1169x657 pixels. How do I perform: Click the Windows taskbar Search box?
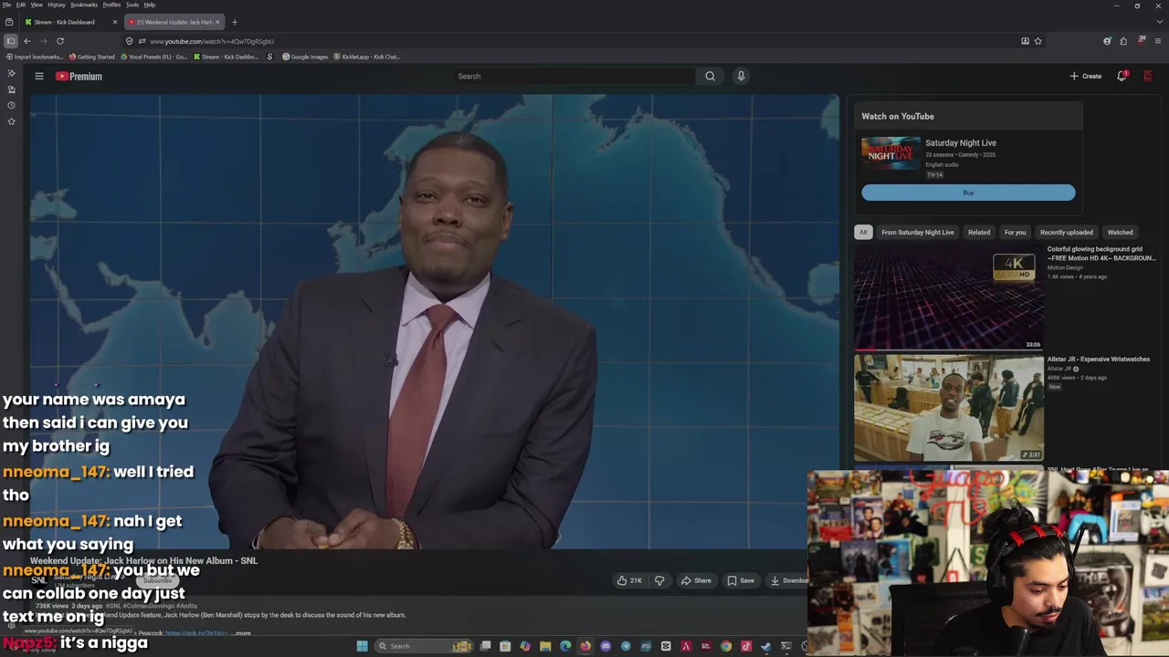coord(423,646)
